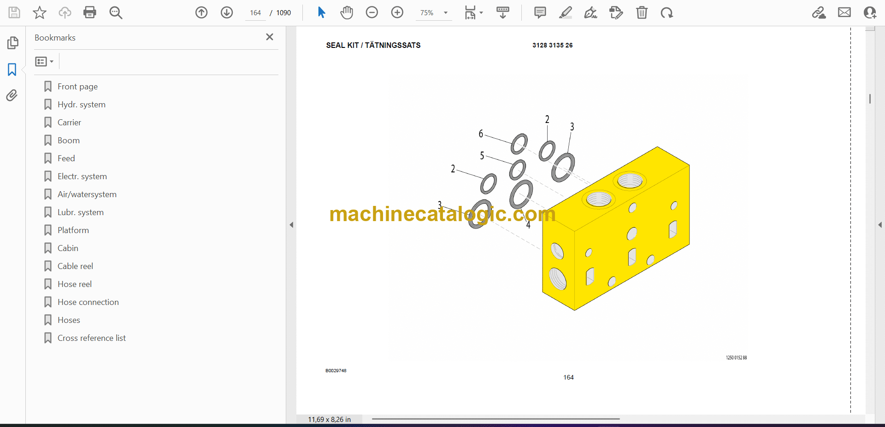Go to previous page arrow
Screen dimensions: 885x427
click(x=201, y=12)
